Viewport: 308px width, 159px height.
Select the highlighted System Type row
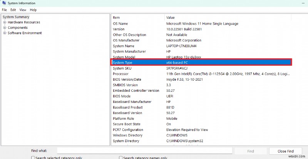click(201, 63)
